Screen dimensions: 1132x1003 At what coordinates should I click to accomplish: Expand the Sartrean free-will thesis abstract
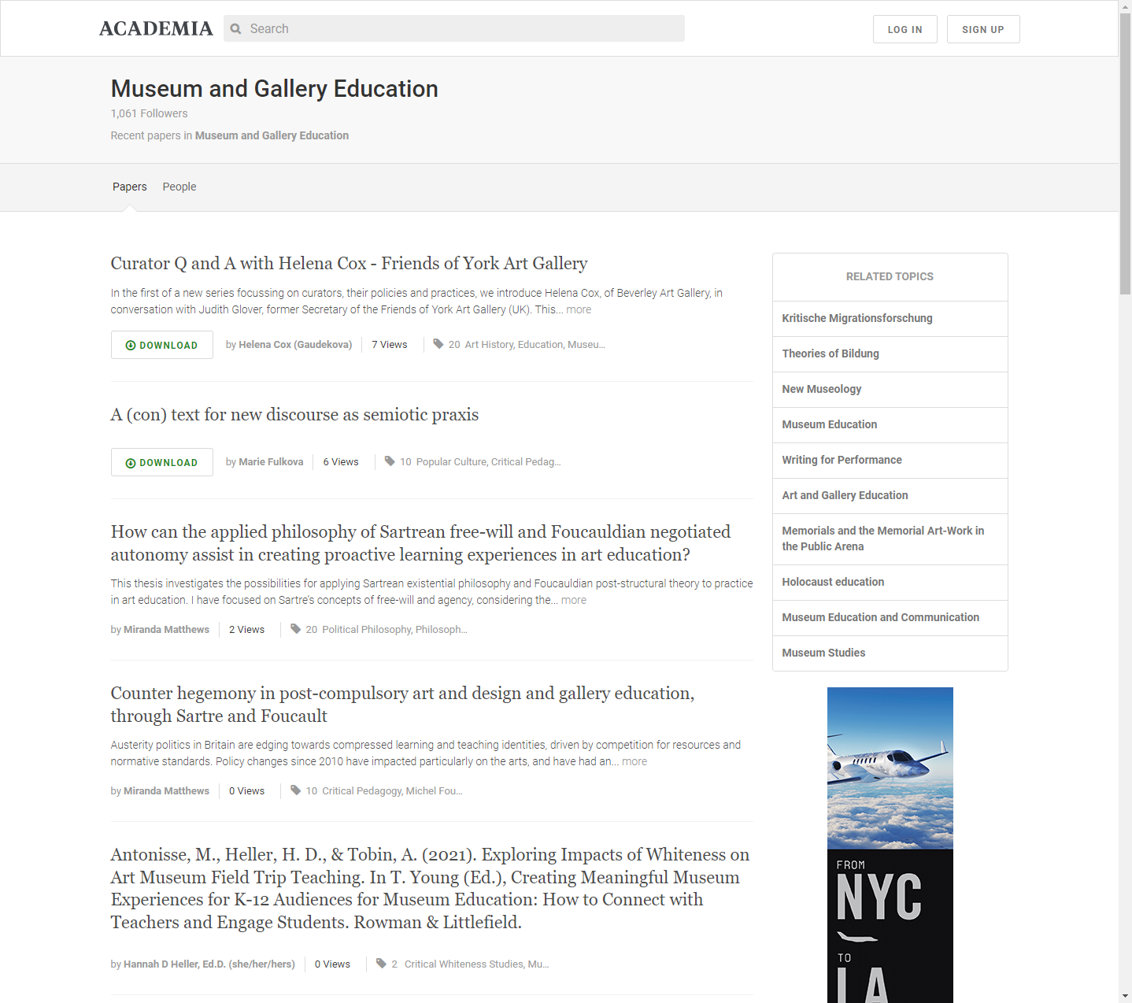574,600
